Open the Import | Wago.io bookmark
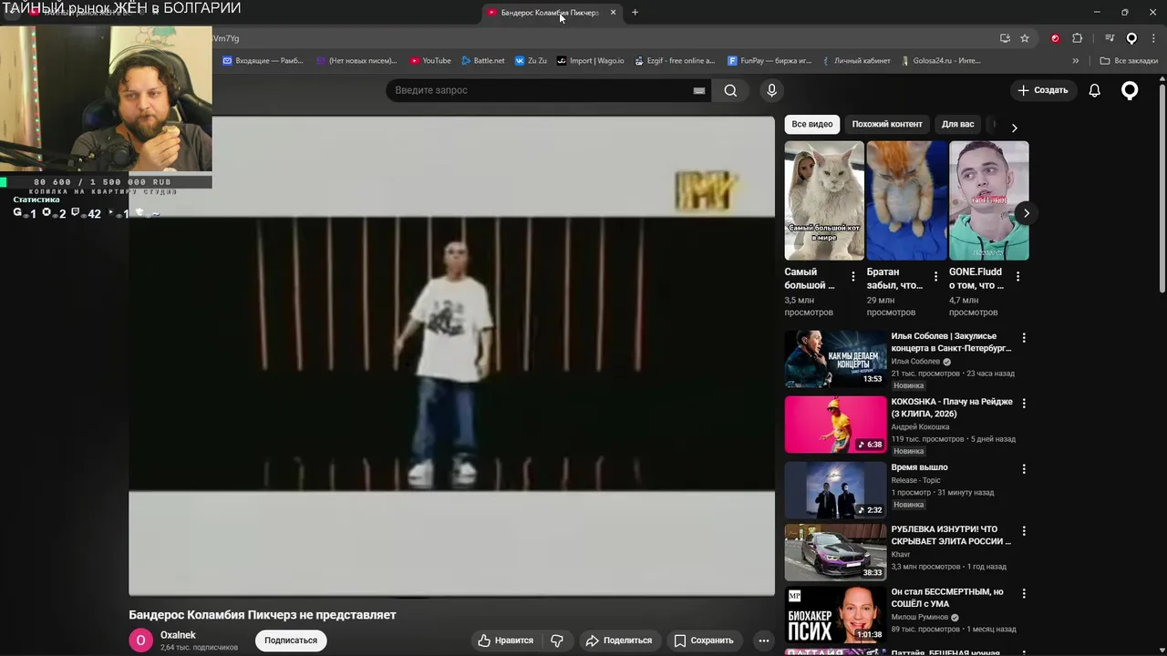Screen dimensions: 1167x656 coord(591,61)
